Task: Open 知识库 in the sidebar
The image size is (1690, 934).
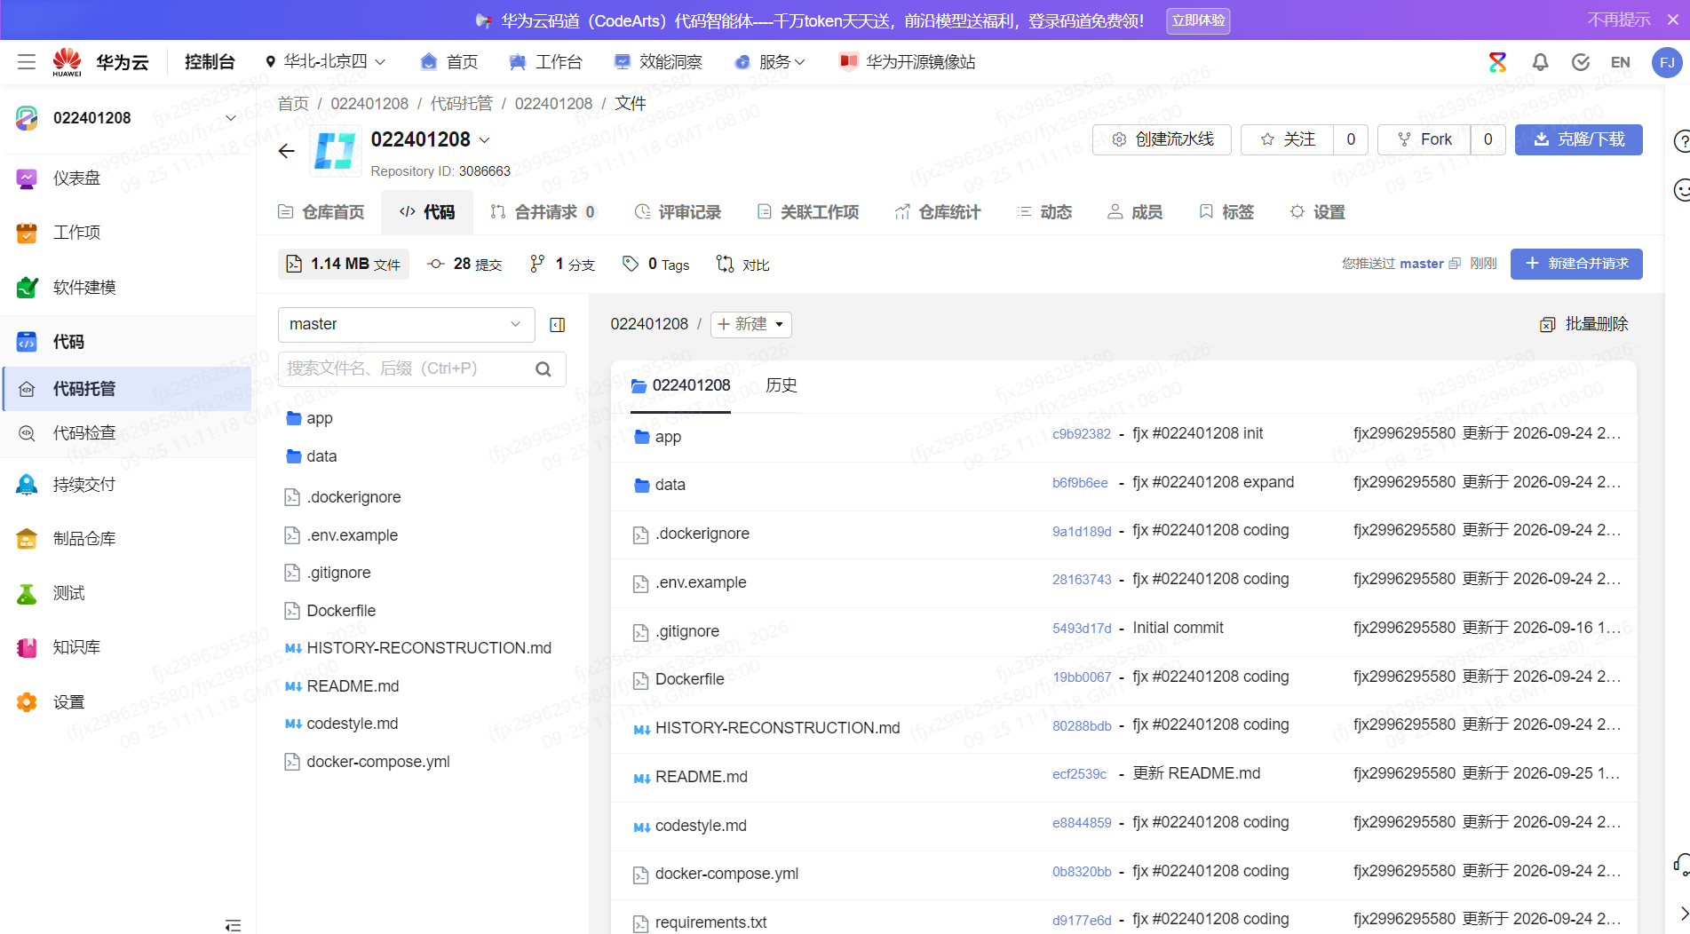Action: coord(77,647)
